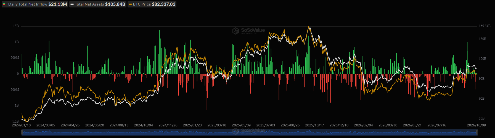Toggle the Total Net Assets legend series
Image resolution: width=495 pixels, height=138 pixels.
point(98,4)
